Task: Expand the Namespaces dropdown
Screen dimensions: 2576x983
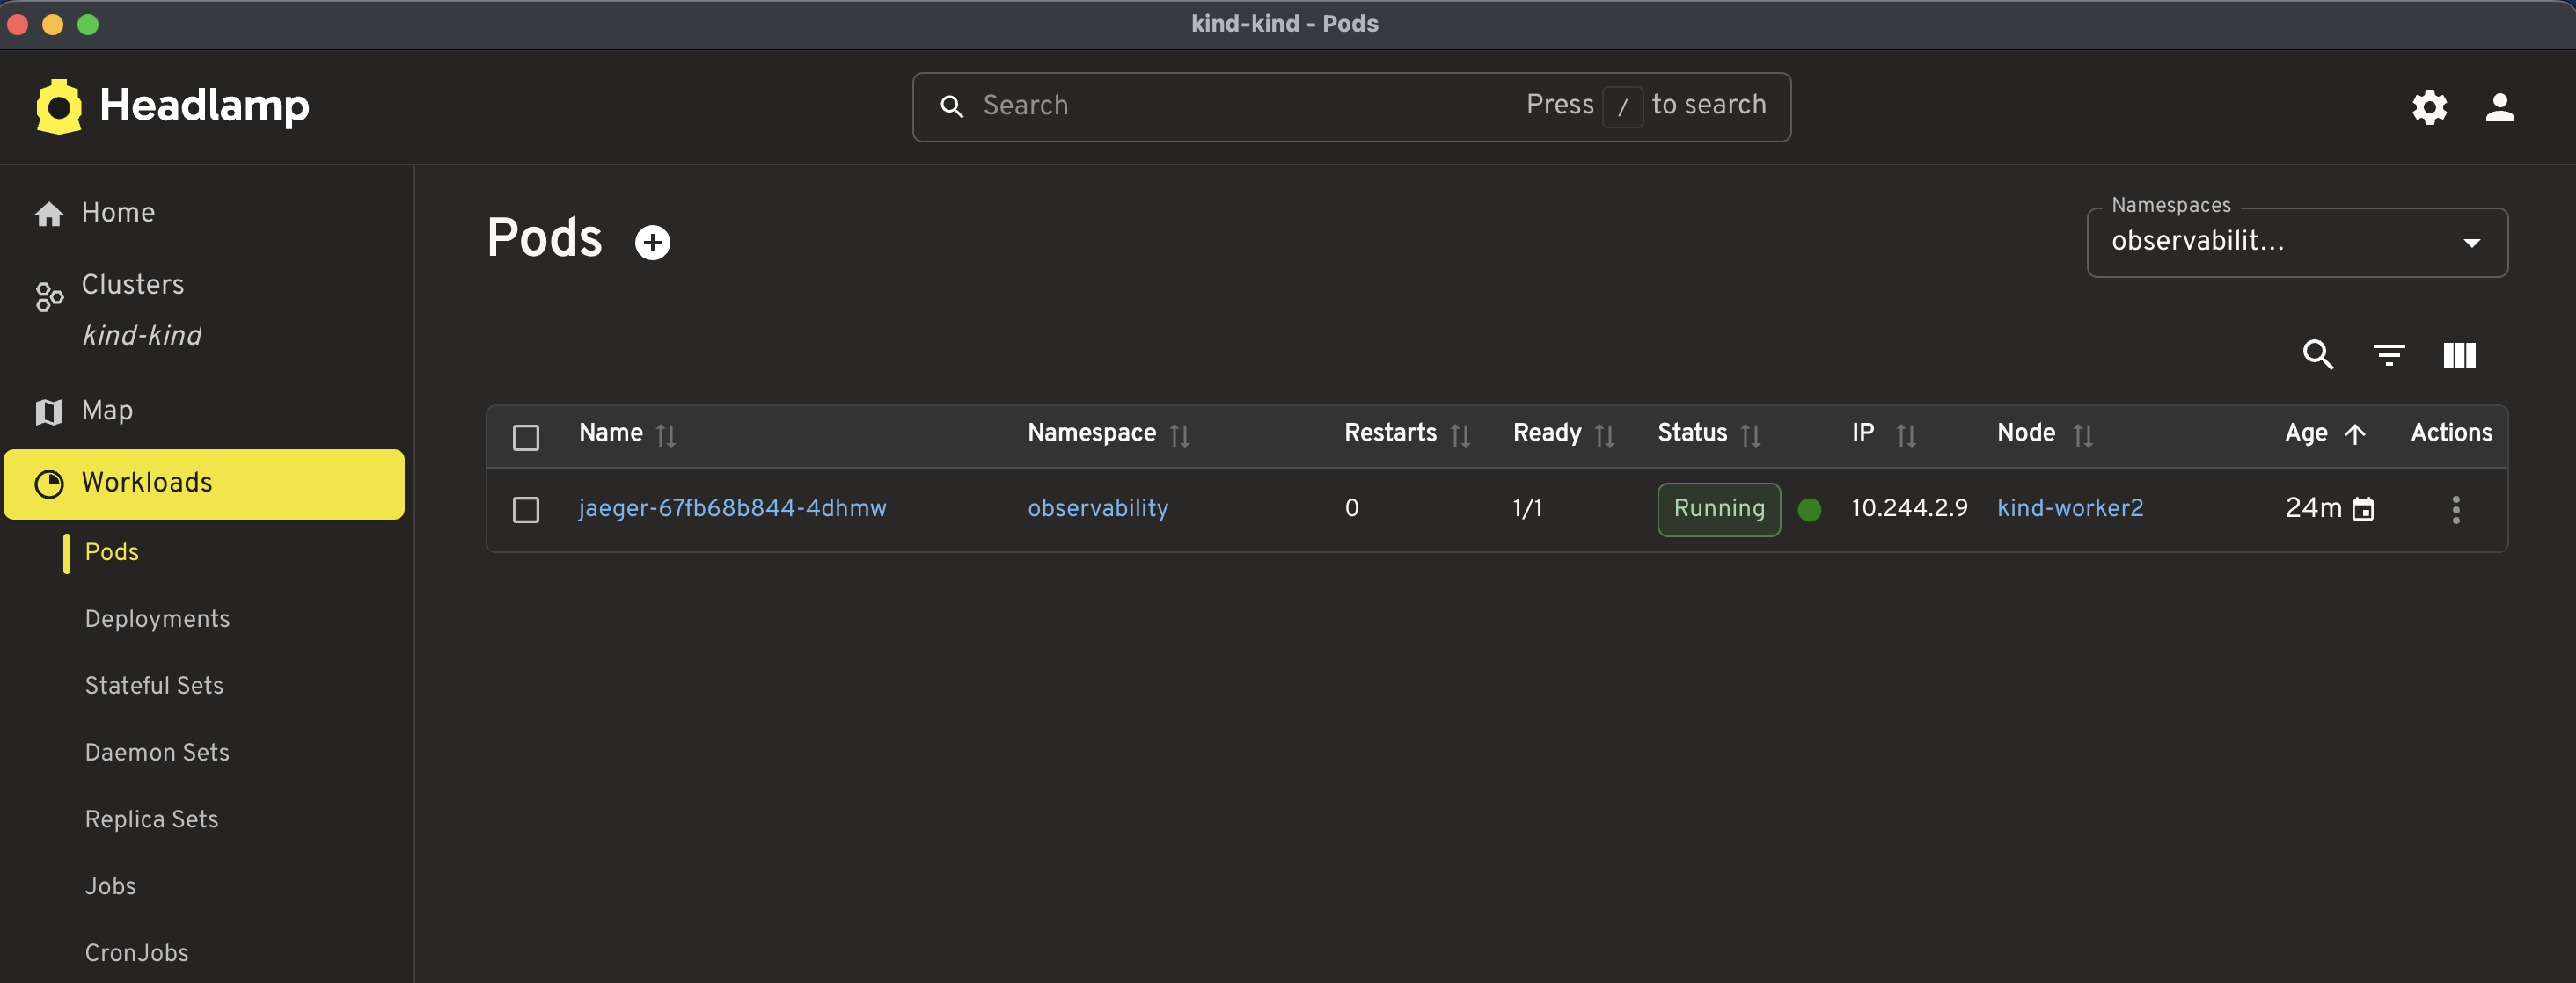Action: pos(2296,242)
